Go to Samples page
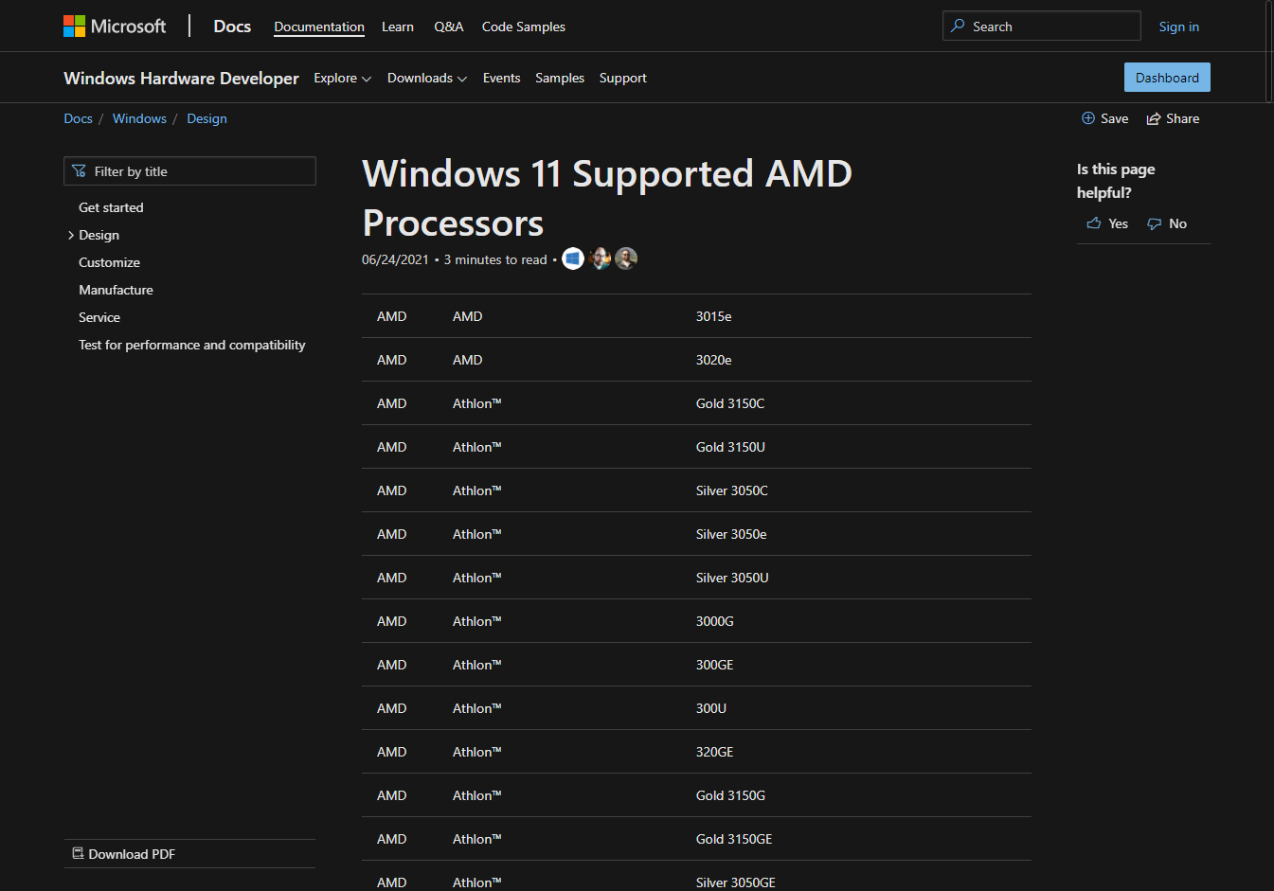The image size is (1274, 891). pos(560,78)
